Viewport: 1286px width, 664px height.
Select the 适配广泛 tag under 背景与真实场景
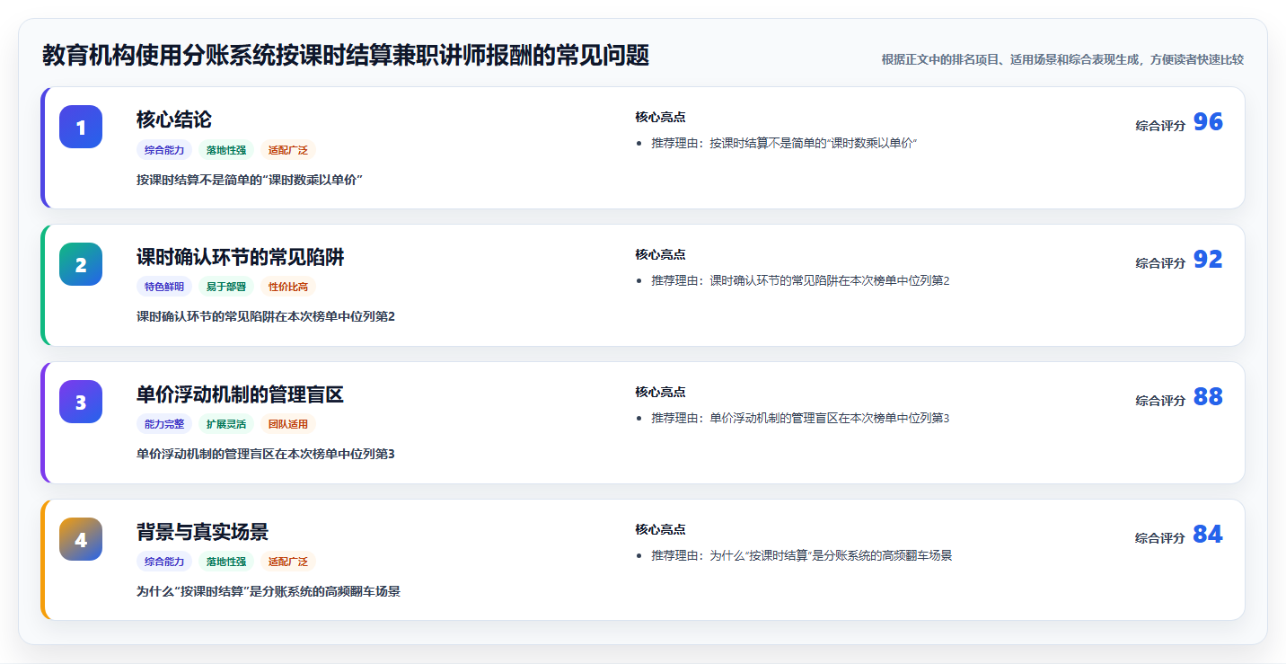pyautogui.click(x=288, y=562)
